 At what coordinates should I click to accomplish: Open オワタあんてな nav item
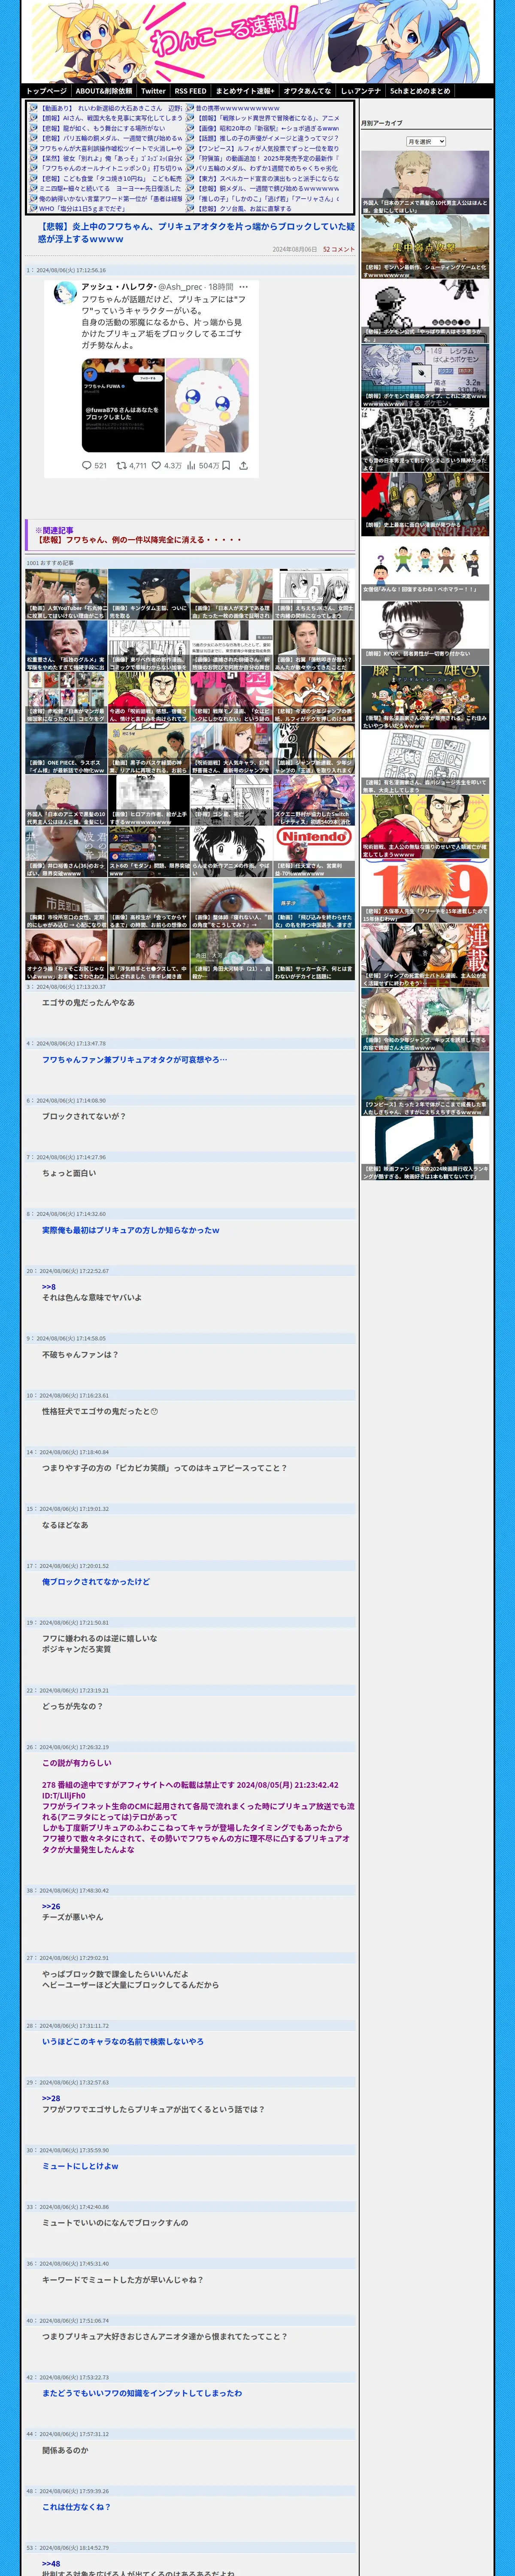point(307,91)
